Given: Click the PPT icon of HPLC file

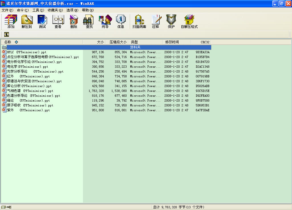Looking at the screenshot, I should pos(4,52).
